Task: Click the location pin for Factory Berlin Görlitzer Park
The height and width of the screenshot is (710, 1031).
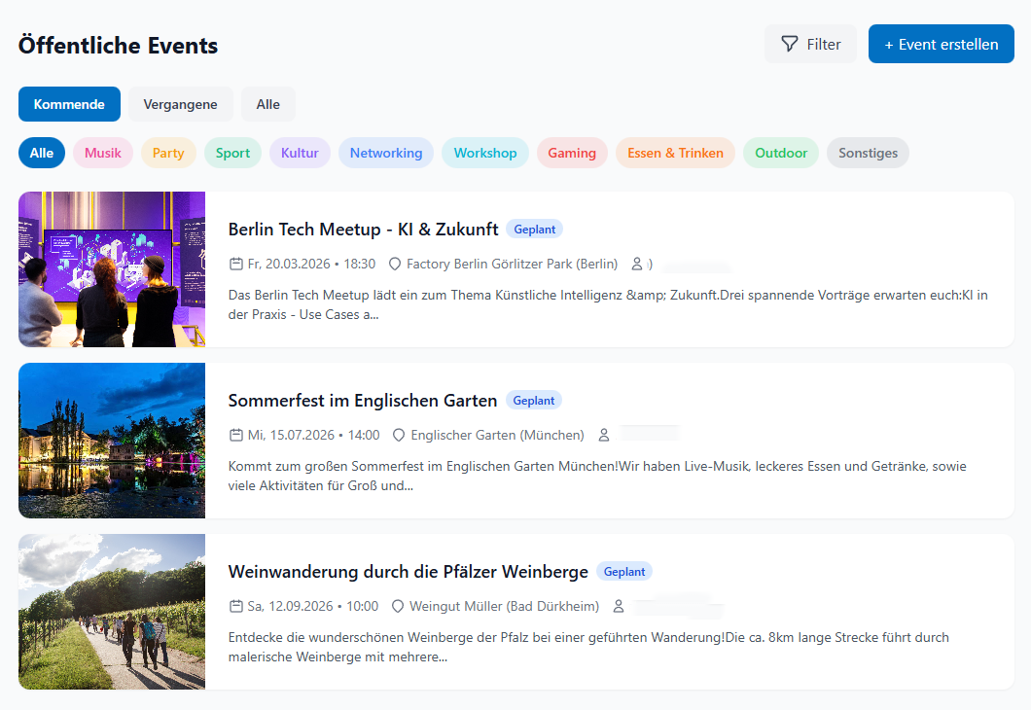Action: tap(396, 264)
